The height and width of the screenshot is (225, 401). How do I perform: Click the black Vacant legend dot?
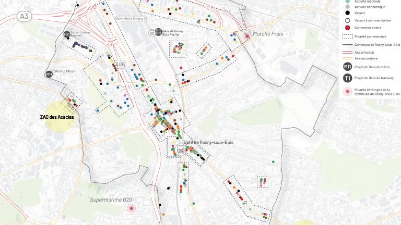pyautogui.click(x=347, y=13)
